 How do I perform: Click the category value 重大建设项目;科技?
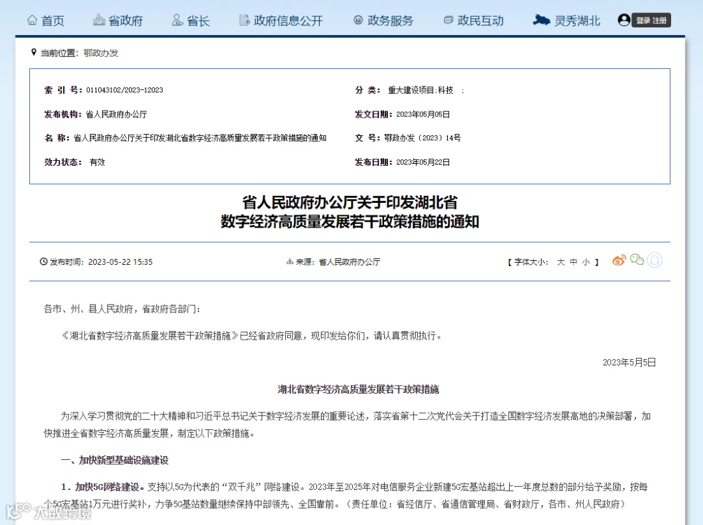pyautogui.click(x=420, y=90)
